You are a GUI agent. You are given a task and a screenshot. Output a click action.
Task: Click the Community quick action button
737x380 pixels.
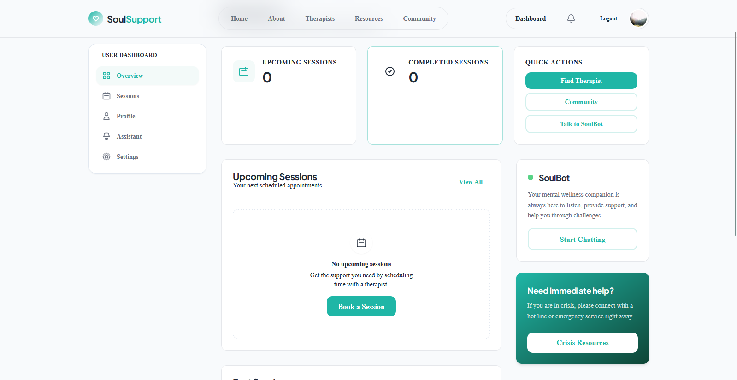(581, 102)
